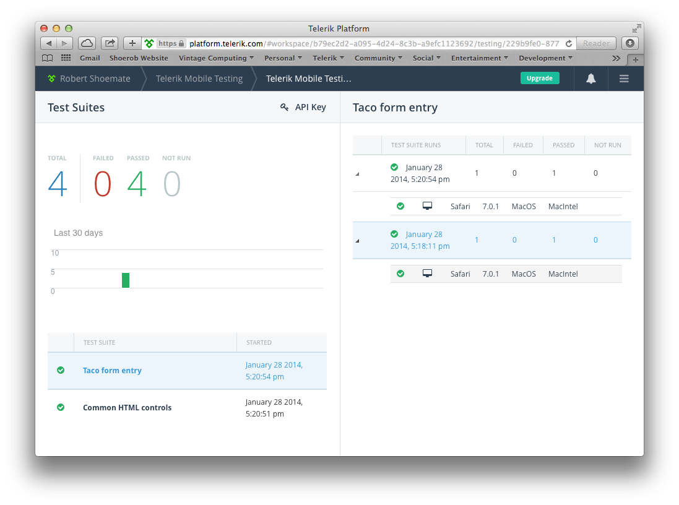Enter fullscreen using the arrows icon

tap(636, 28)
